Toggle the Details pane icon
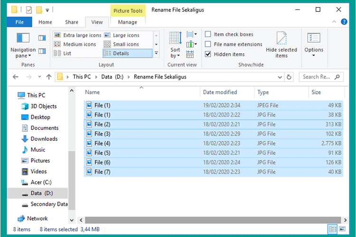This screenshot has height=237, width=356. point(42,51)
